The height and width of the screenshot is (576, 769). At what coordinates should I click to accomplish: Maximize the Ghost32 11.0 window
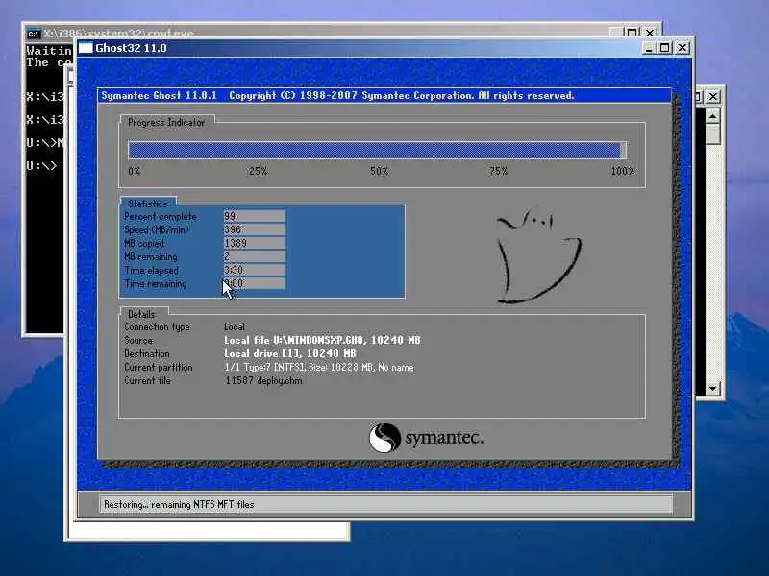click(x=665, y=48)
